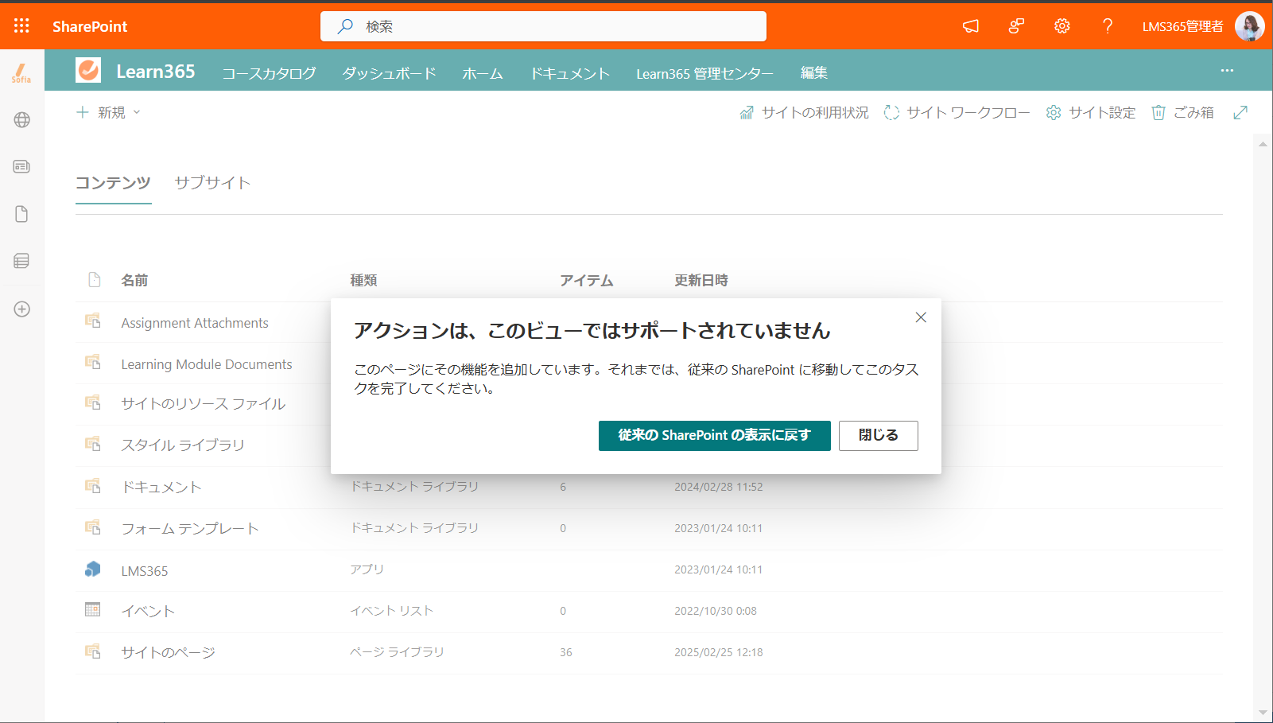The height and width of the screenshot is (723, 1273).
Task: Click 従来の SharePoint の表示に戻す button
Action: [715, 436]
